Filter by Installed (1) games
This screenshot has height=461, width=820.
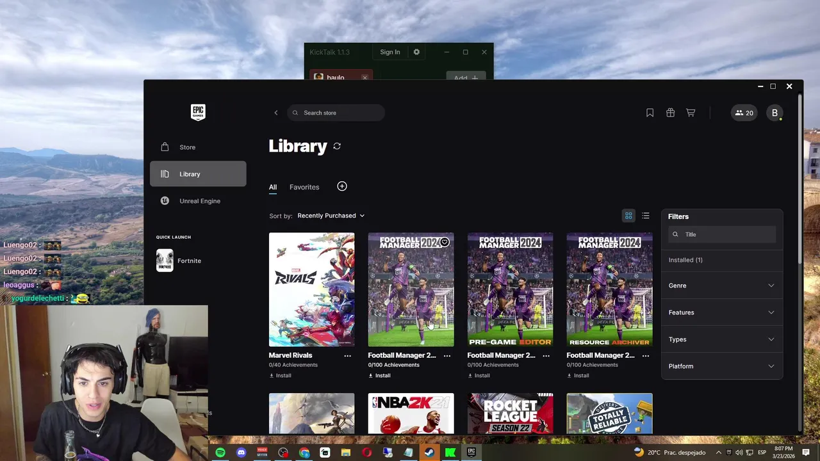pyautogui.click(x=685, y=260)
